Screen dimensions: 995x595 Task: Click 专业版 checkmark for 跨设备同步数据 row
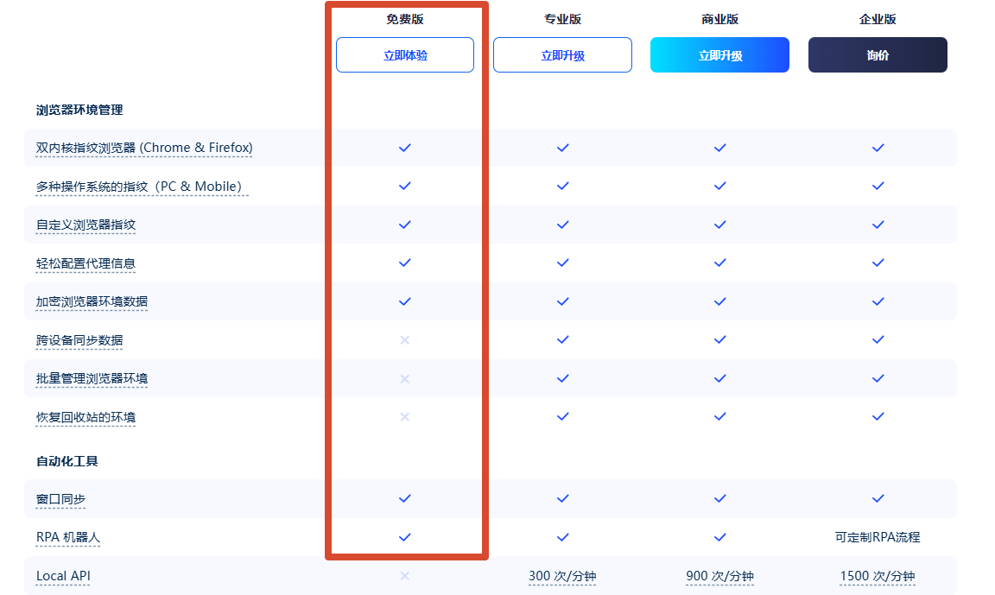click(562, 339)
